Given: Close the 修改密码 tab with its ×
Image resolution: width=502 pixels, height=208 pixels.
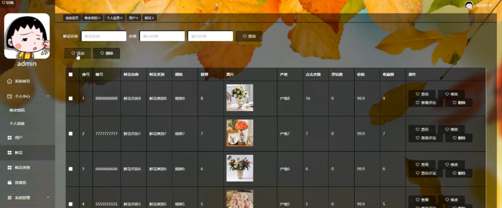Looking at the screenshot, I should (99, 18).
